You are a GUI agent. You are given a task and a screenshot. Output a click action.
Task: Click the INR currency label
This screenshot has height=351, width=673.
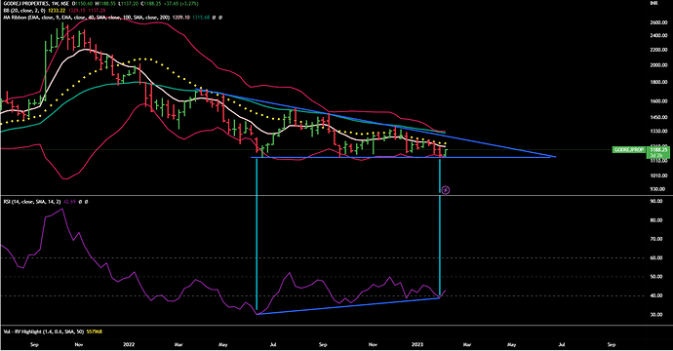click(x=653, y=3)
